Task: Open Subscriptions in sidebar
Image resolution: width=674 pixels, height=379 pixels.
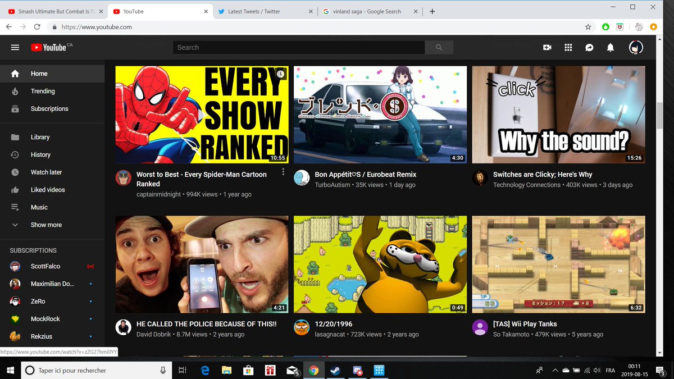Action: pos(52,108)
